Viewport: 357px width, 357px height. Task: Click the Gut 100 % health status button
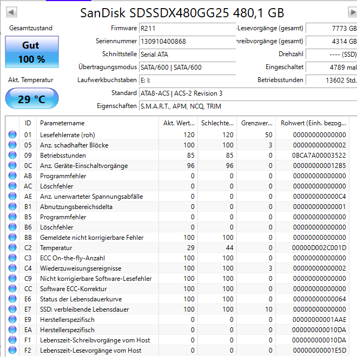pos(31,52)
